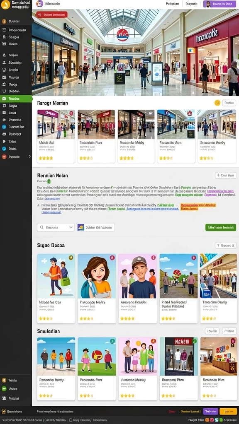Open the blue chat-bubble 'Disea' sidebar item
The height and width of the screenshot is (424, 239).
tap(16, 149)
